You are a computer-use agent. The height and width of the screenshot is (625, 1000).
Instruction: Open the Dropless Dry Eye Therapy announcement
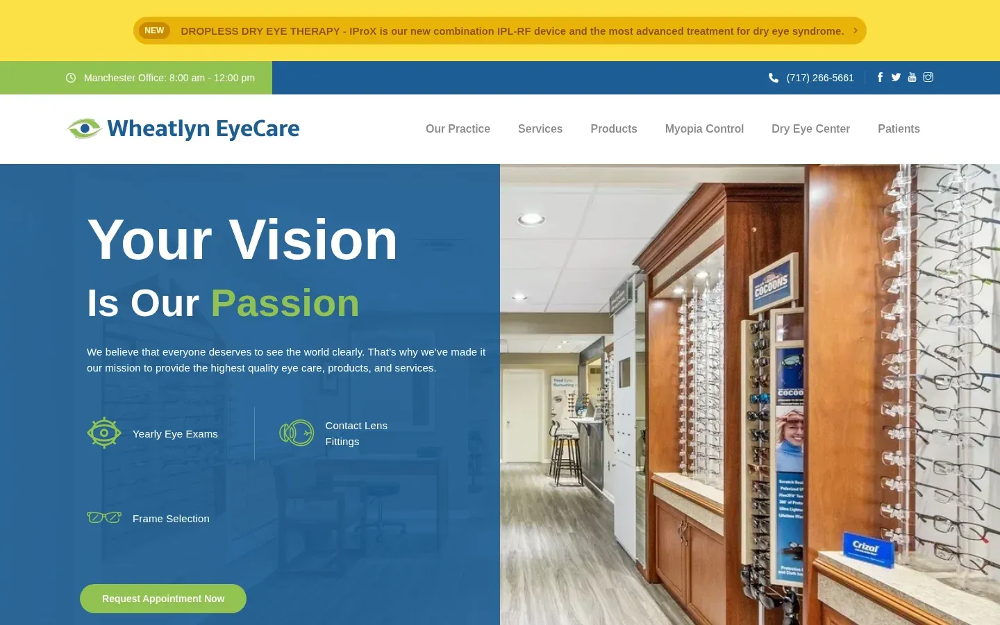click(x=500, y=31)
